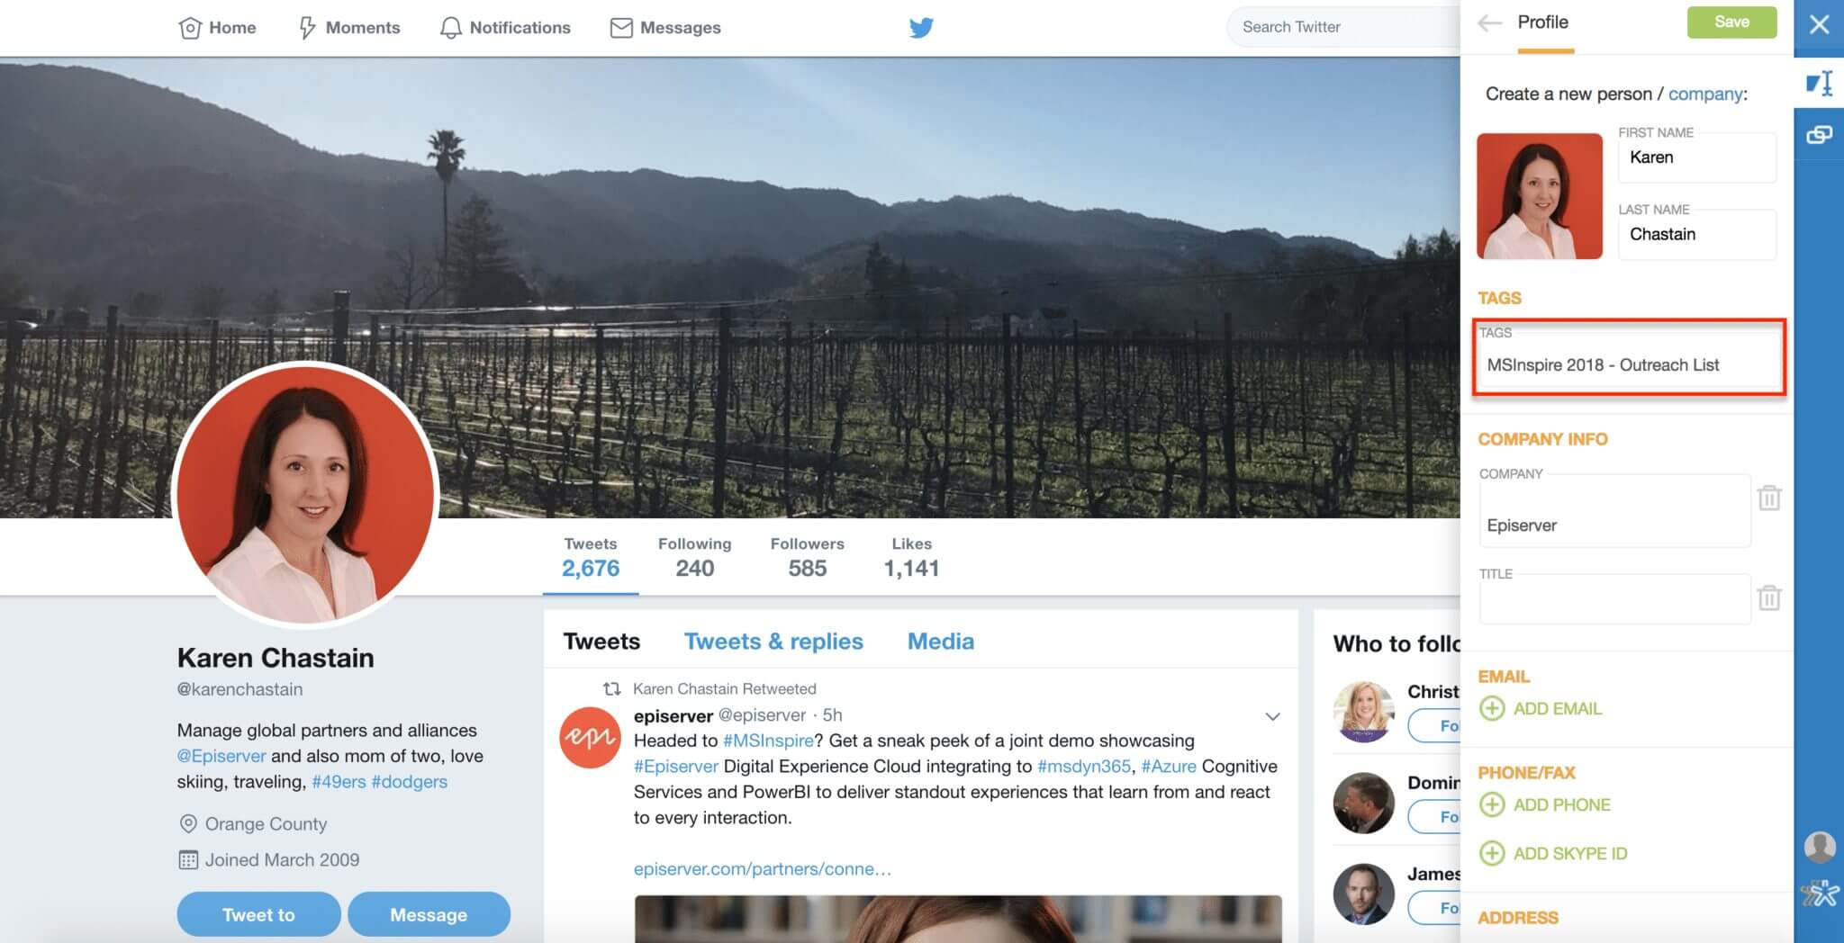Image resolution: width=1844 pixels, height=943 pixels.
Task: Save the new contact profile
Action: pyautogui.click(x=1731, y=22)
